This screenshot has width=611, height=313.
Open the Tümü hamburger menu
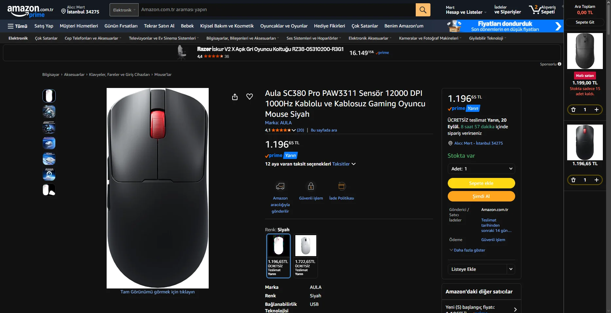(18, 26)
